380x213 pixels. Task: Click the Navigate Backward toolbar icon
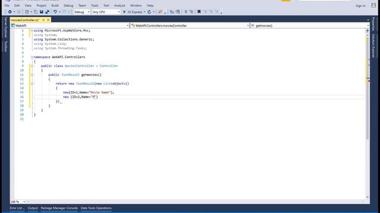tap(9, 12)
